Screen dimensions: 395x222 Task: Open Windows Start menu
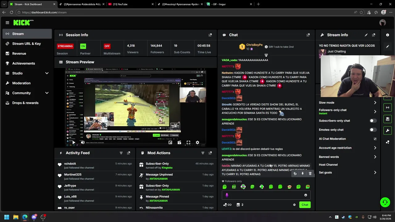coord(6,217)
